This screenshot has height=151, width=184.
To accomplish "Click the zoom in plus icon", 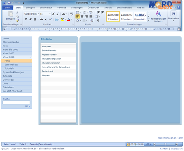I will pos(177,144).
